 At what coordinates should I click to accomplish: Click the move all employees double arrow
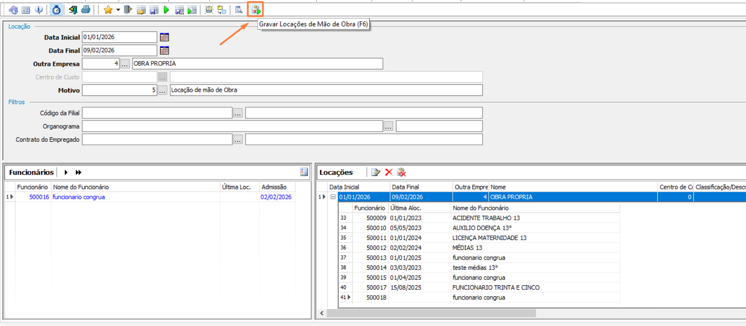coord(78,172)
